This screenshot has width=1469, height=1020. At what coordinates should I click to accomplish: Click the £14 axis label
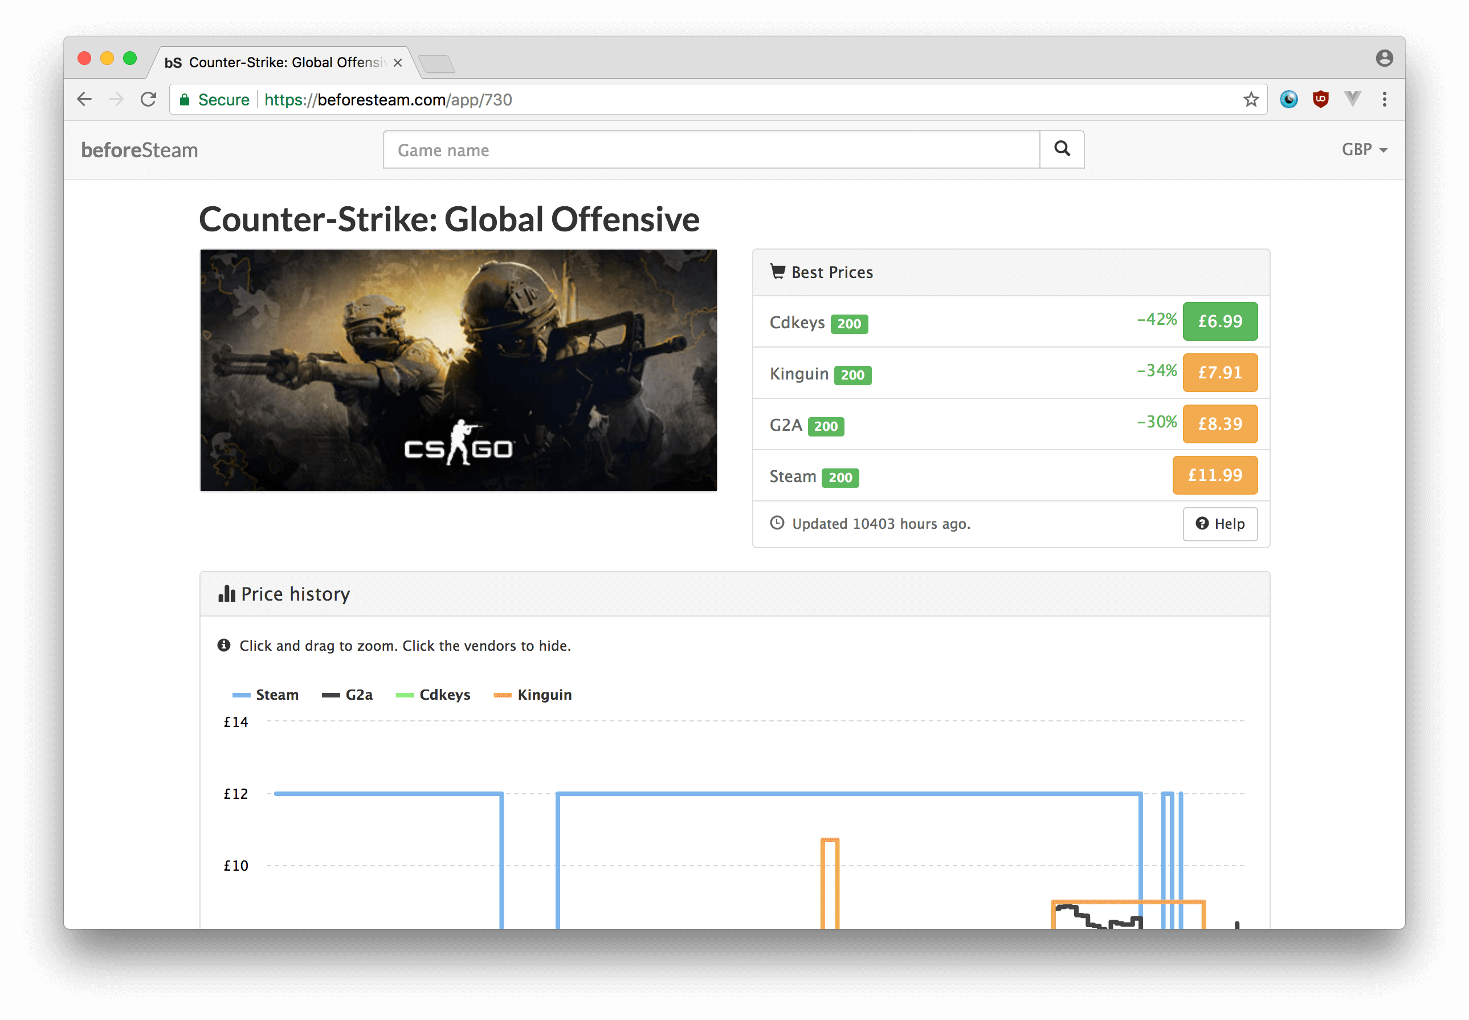tap(236, 722)
